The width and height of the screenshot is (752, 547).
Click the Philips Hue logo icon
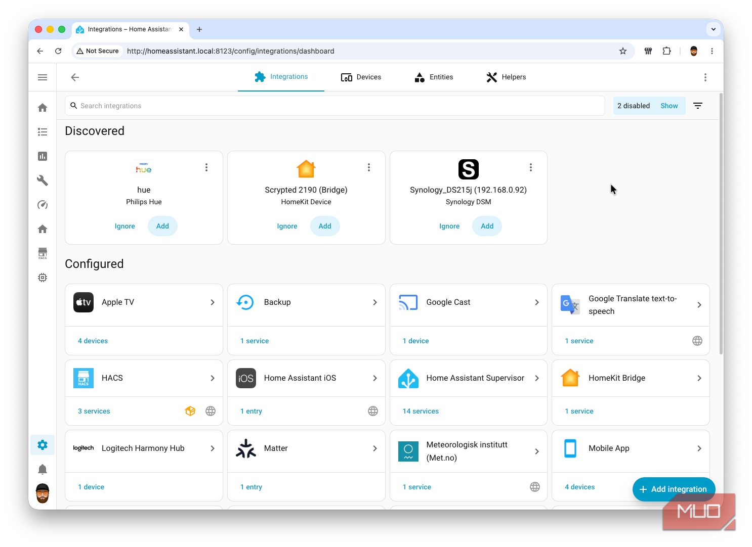(x=144, y=169)
